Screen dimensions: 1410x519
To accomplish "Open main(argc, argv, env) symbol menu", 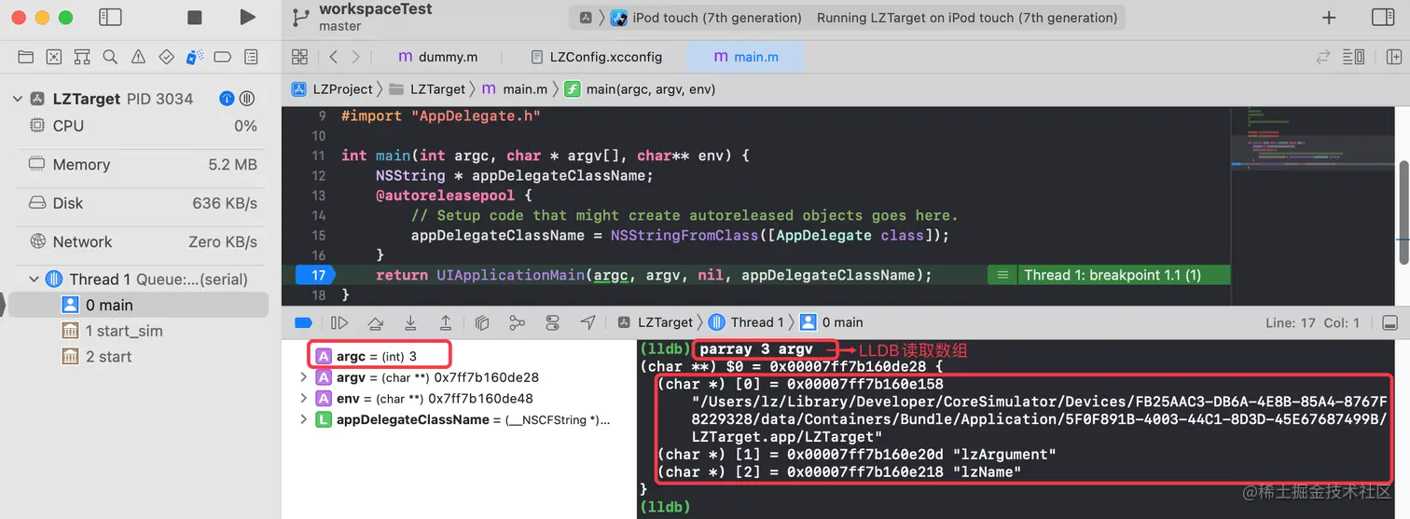I will [640, 89].
